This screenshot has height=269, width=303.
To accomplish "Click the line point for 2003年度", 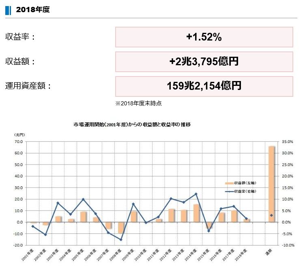I will pyautogui.click(x=58, y=203).
